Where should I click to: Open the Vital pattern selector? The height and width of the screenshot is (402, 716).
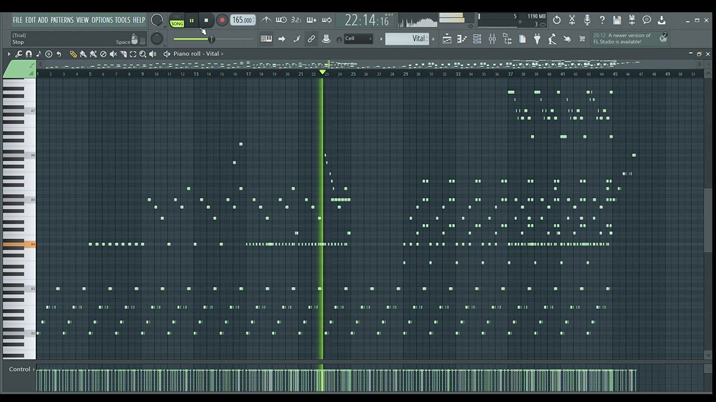(406, 39)
